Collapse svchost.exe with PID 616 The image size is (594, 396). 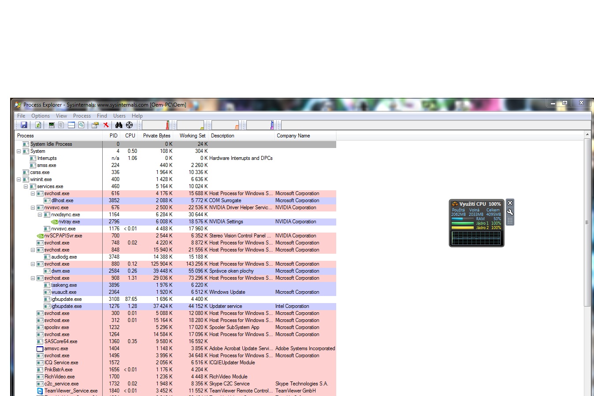pos(33,193)
